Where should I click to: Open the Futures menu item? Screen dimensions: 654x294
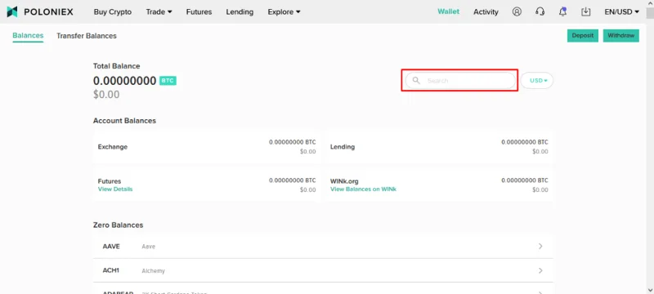click(199, 12)
